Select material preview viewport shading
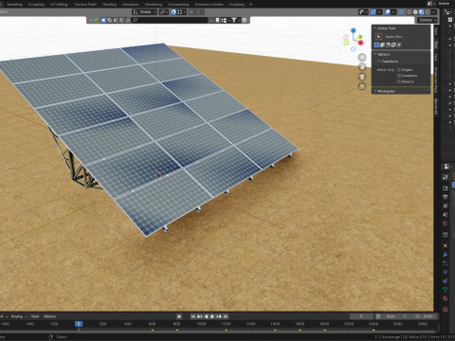 click(x=421, y=12)
